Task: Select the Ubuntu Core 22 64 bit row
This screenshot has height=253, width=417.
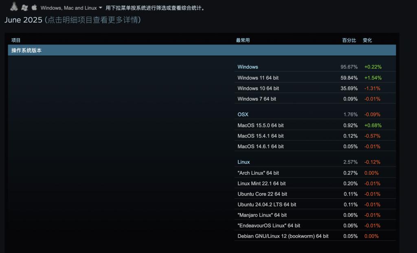Action: 315,194
